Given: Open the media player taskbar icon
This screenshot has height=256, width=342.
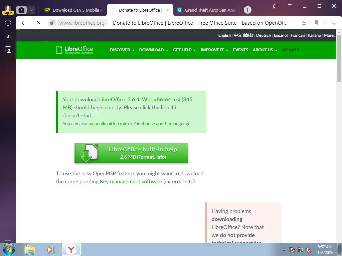Looking at the screenshot, I should 50,249.
